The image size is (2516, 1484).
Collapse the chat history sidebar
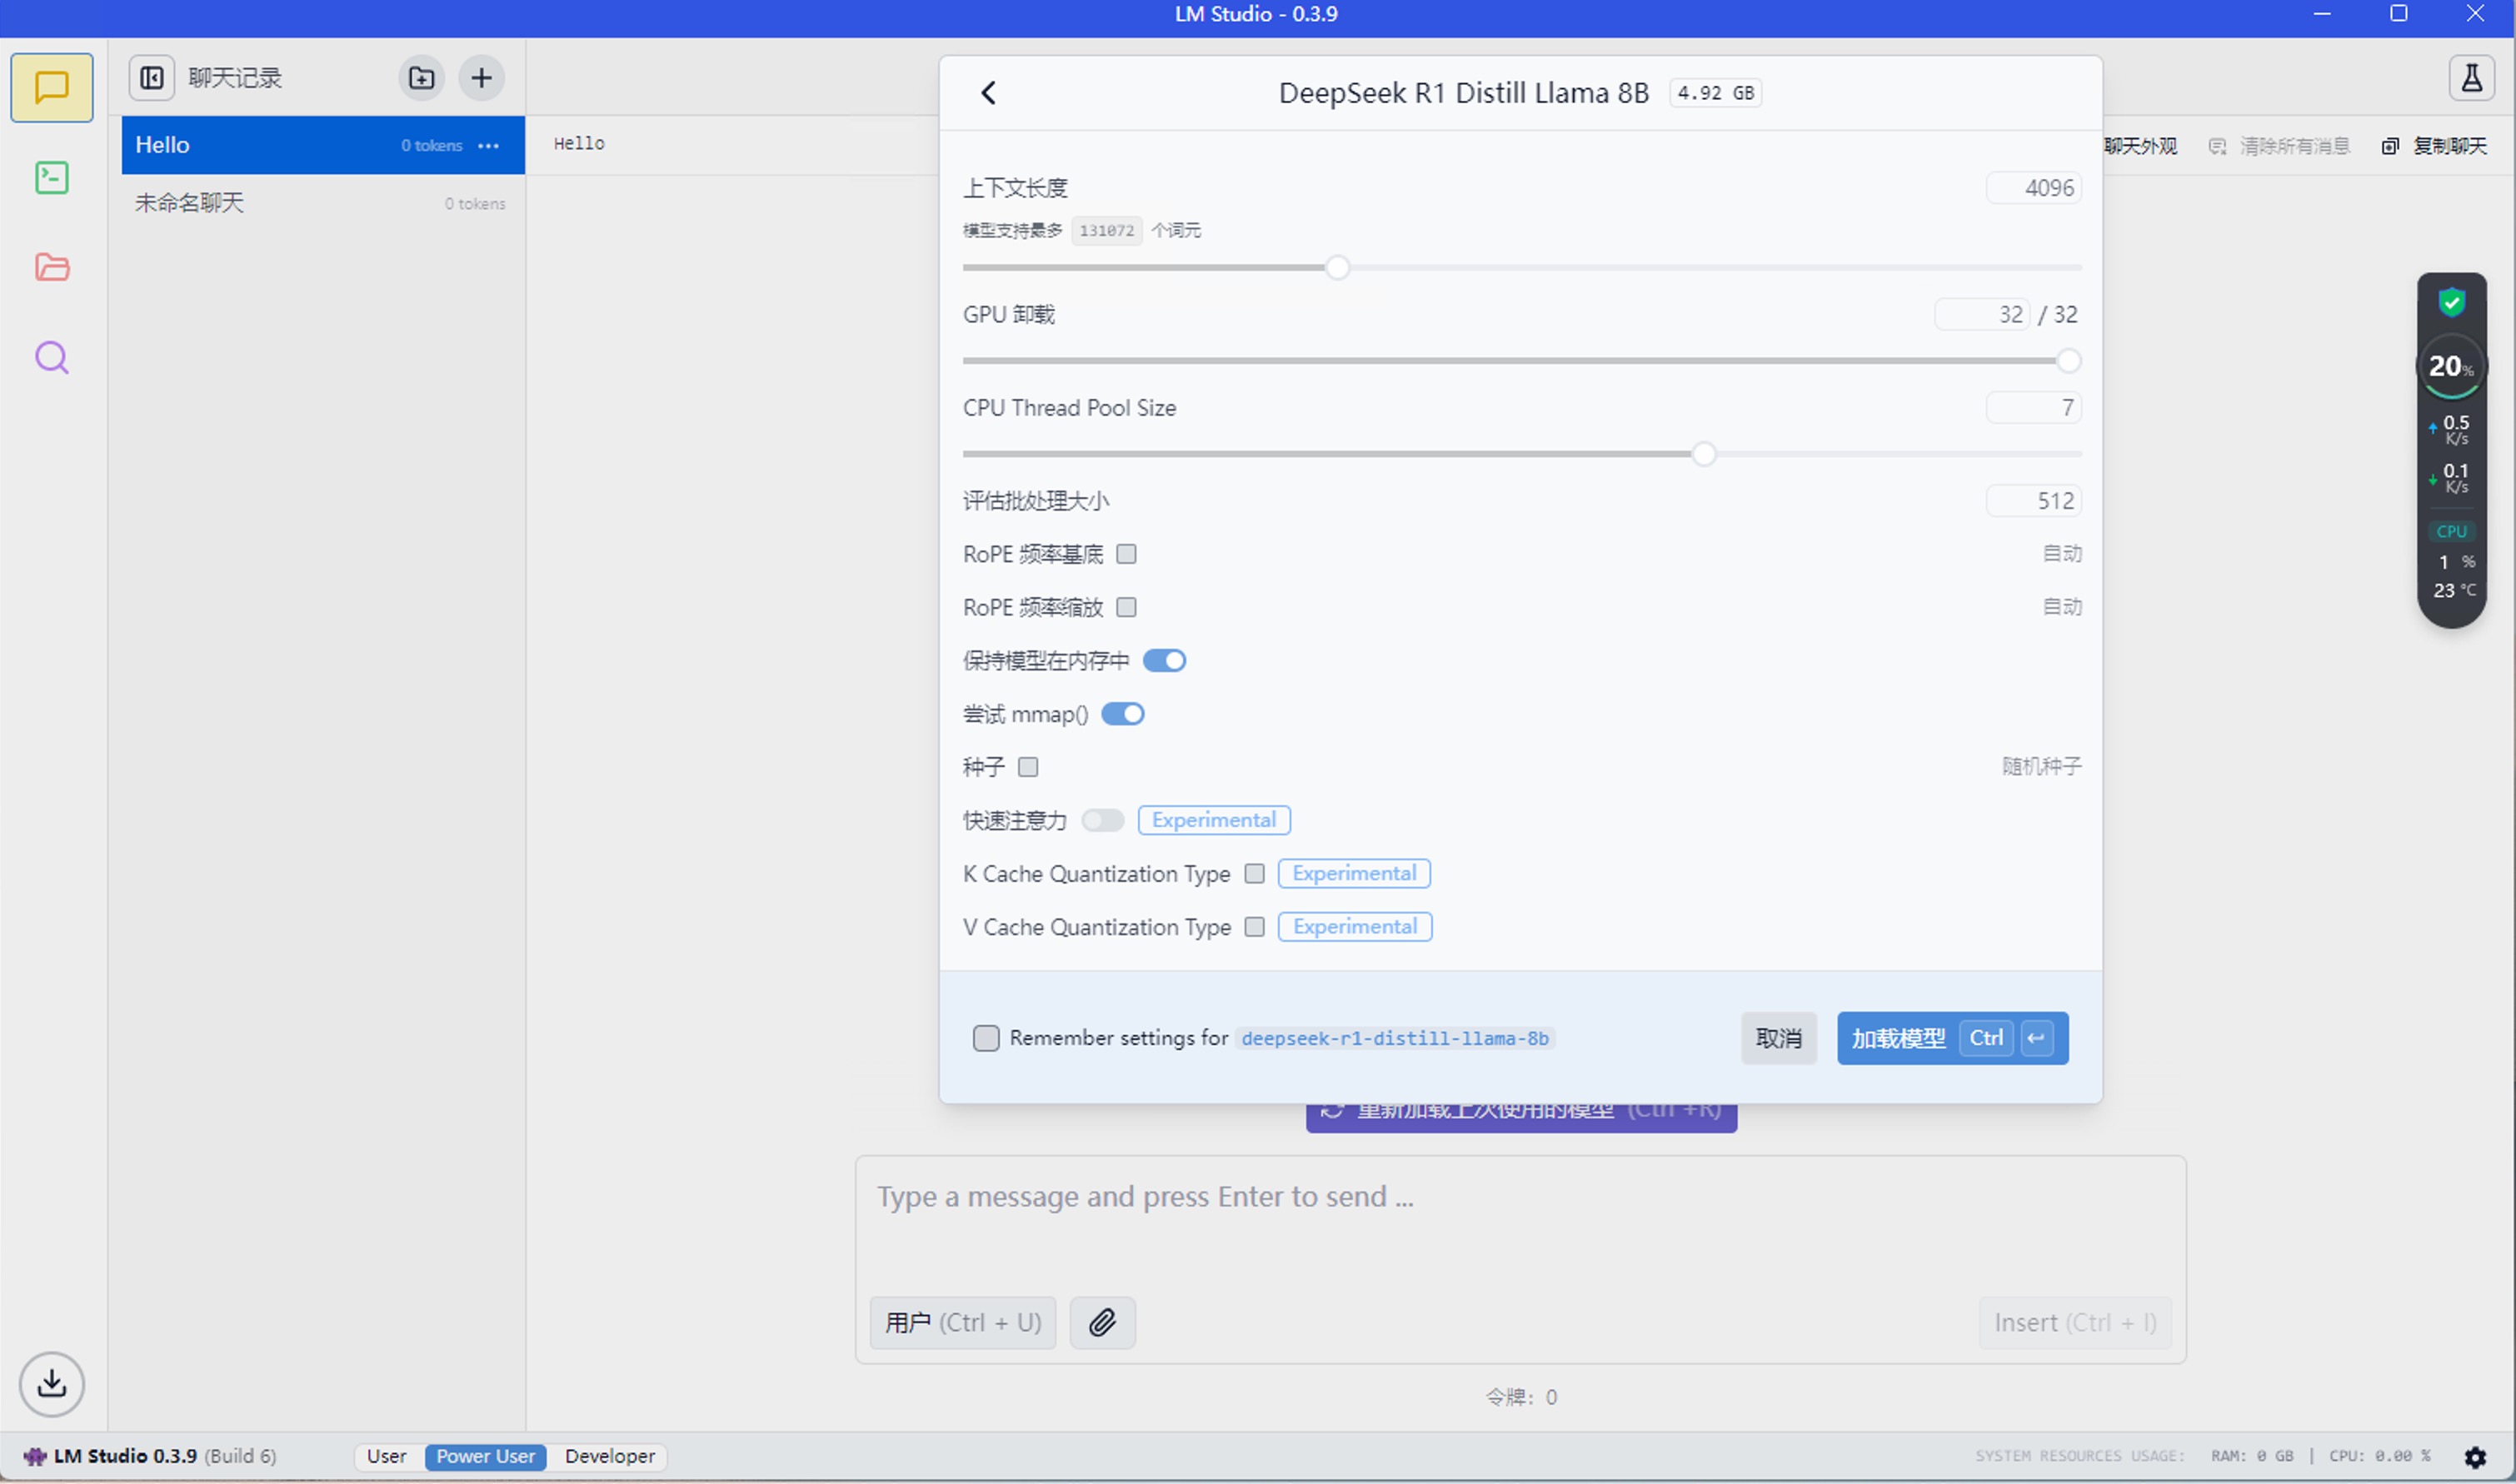152,78
